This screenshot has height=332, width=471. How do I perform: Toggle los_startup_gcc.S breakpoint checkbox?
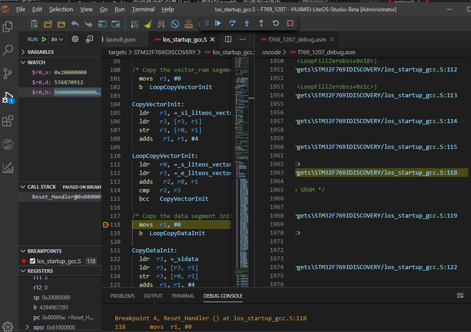(x=33, y=261)
